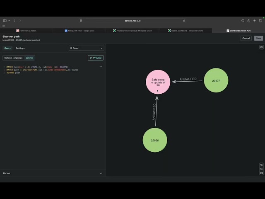This screenshot has width=265, height=199.
Task: Open the Settings tab
Action: point(20,48)
